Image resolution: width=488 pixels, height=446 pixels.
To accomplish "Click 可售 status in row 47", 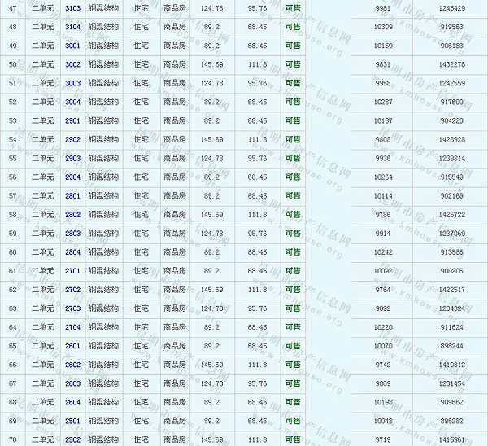I will [293, 8].
